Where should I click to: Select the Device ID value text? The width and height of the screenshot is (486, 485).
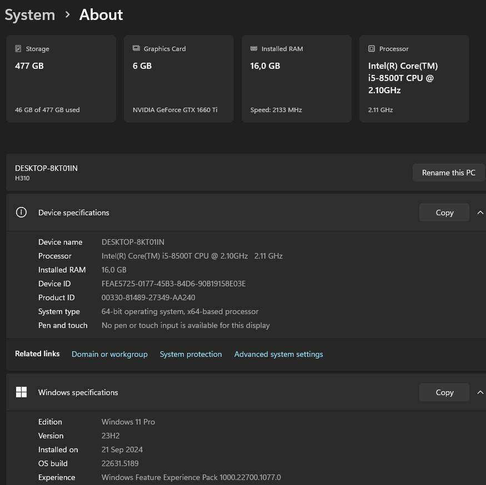pyautogui.click(x=173, y=284)
